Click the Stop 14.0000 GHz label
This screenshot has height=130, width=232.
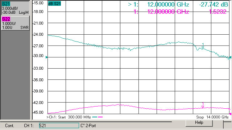212,117
